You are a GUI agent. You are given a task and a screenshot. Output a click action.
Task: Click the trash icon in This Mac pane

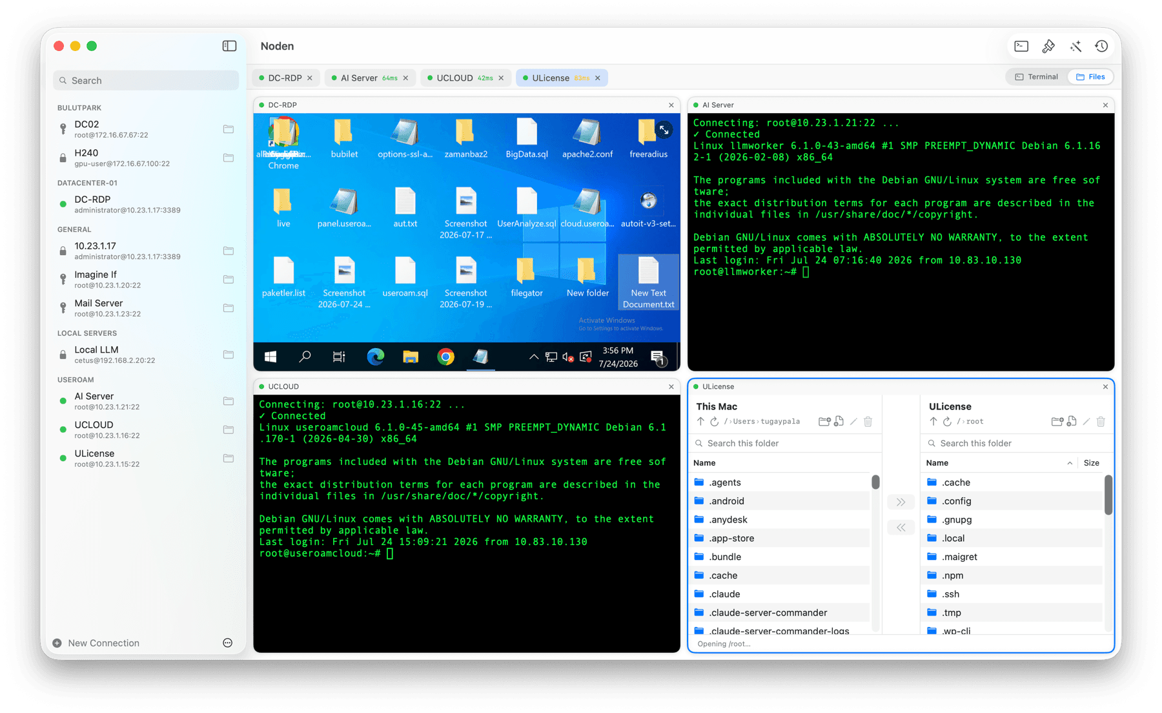click(868, 422)
